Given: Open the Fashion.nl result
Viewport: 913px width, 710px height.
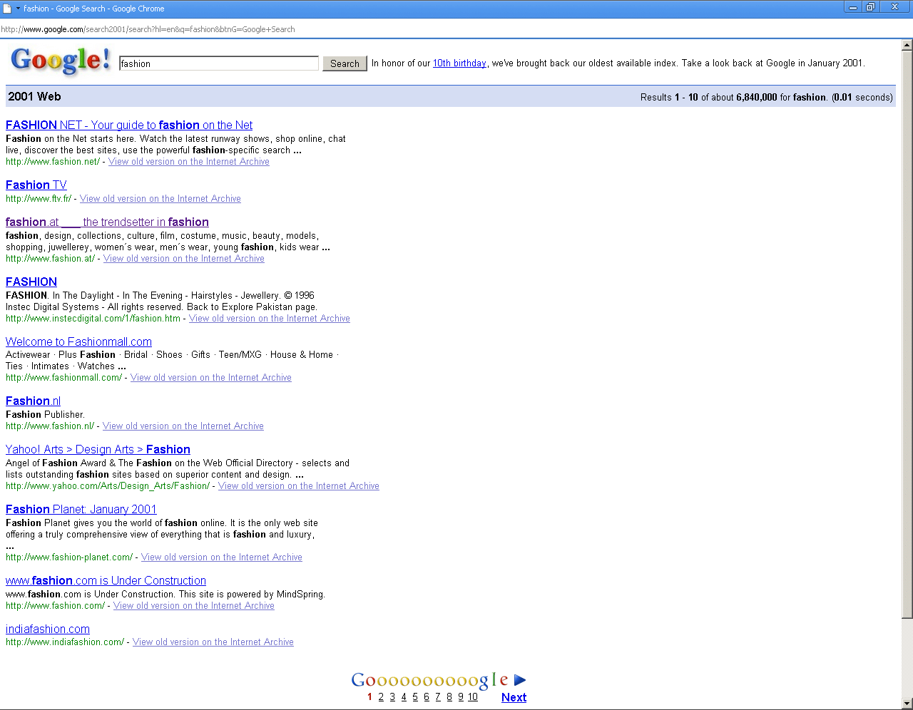Looking at the screenshot, I should click(34, 401).
